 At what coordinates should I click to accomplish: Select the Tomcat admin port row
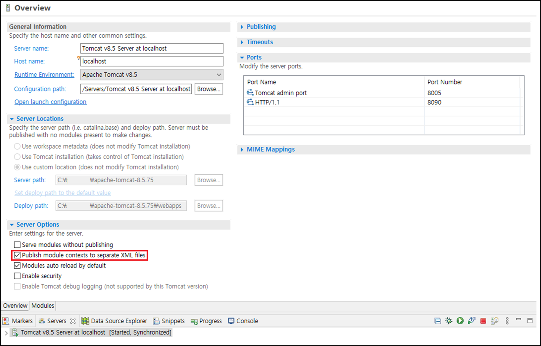pyautogui.click(x=384, y=93)
